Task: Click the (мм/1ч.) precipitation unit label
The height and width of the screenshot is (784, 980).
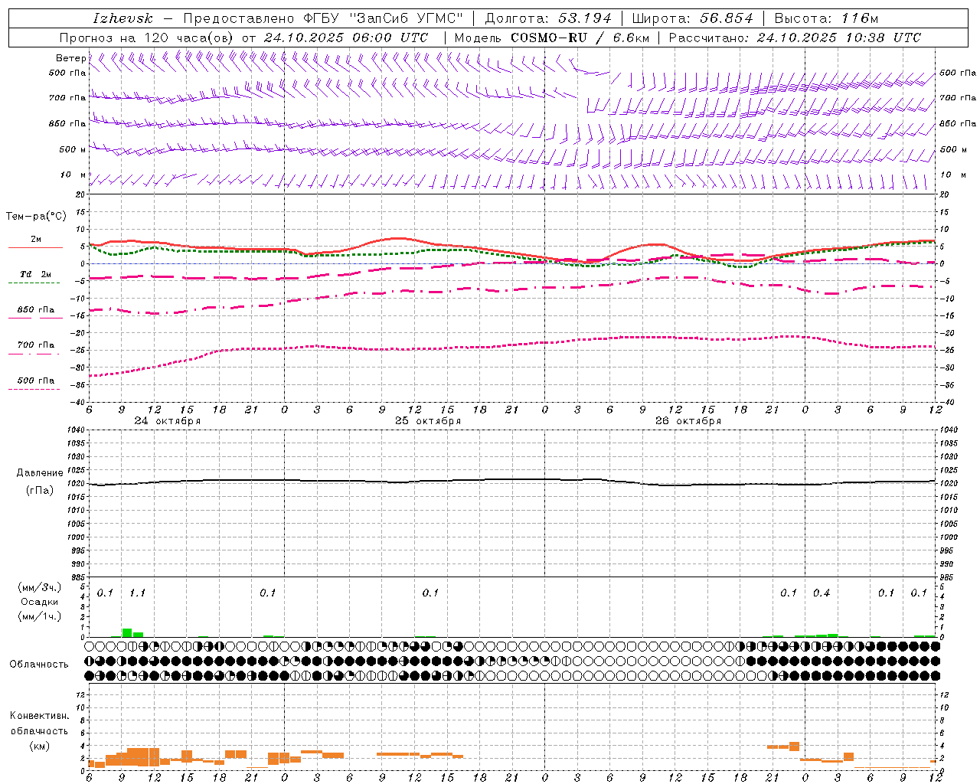Action: tap(39, 616)
